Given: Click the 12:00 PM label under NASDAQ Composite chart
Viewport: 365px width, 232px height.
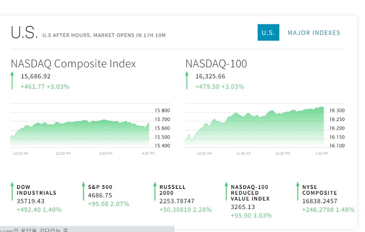Looking at the screenshot, I should point(63,153).
